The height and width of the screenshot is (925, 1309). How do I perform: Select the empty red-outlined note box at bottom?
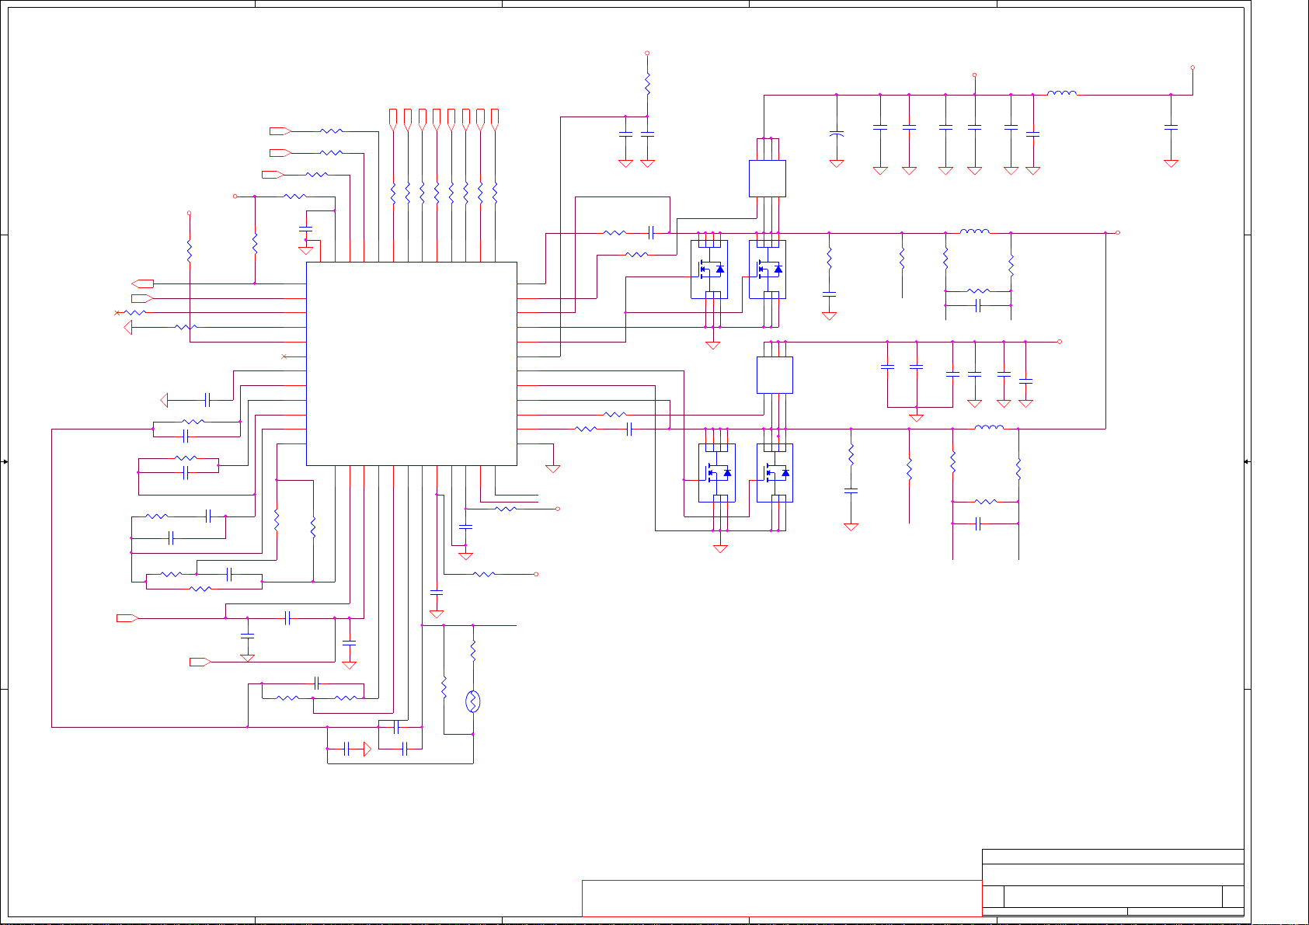click(782, 899)
